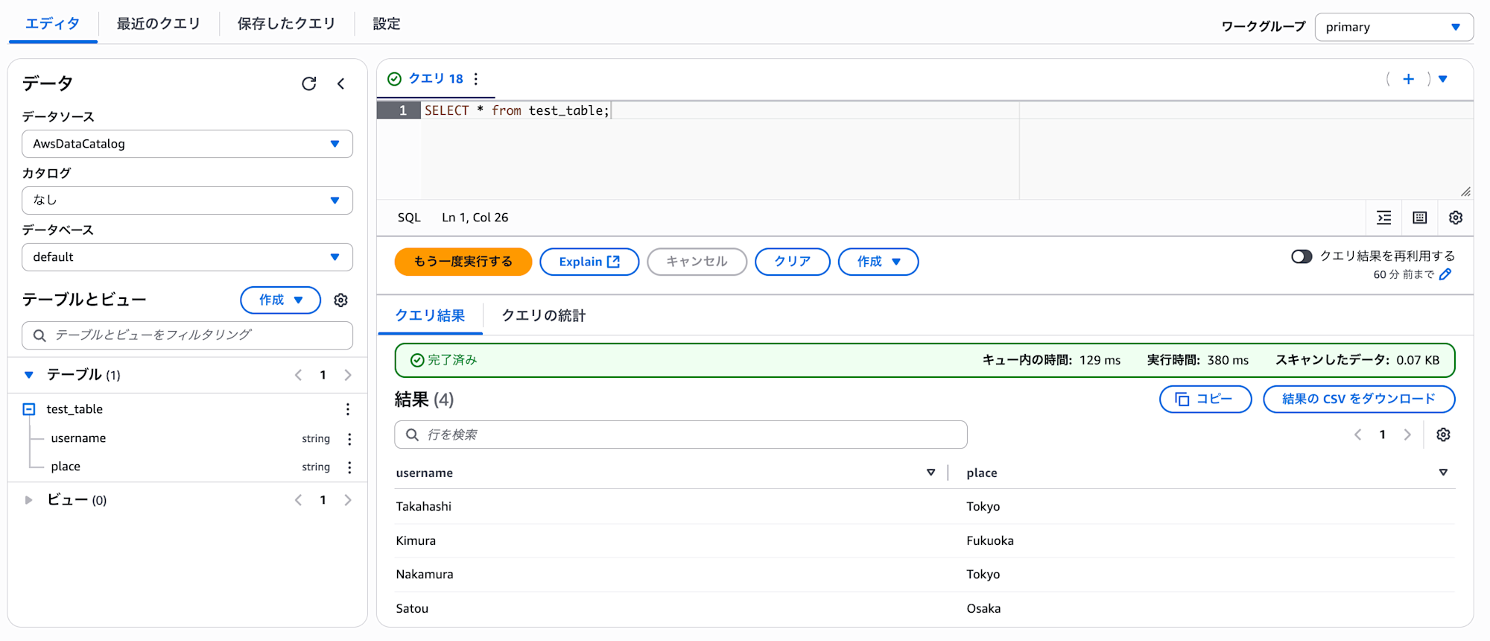Open editor preferences gear
The height and width of the screenshot is (641, 1490).
(x=1456, y=218)
